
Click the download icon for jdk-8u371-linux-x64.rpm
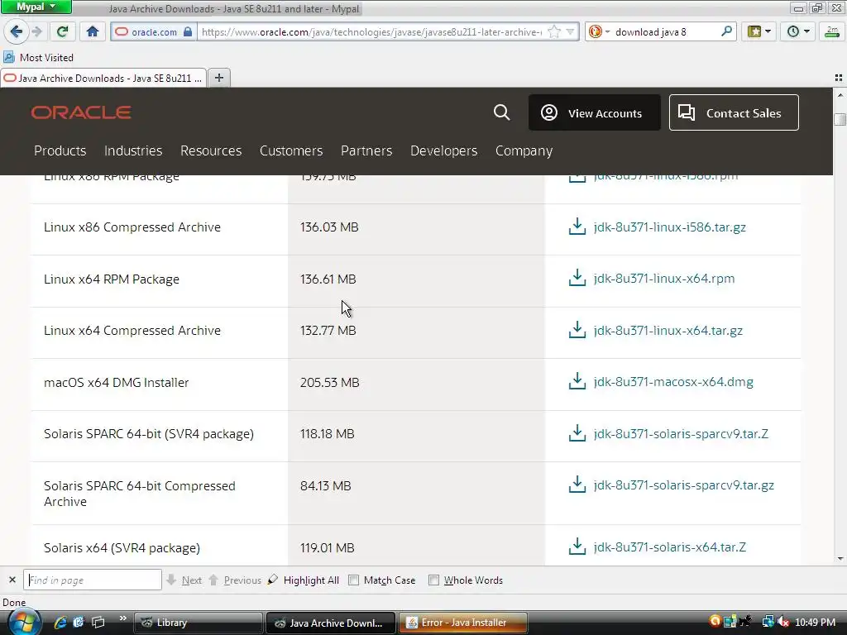click(577, 278)
